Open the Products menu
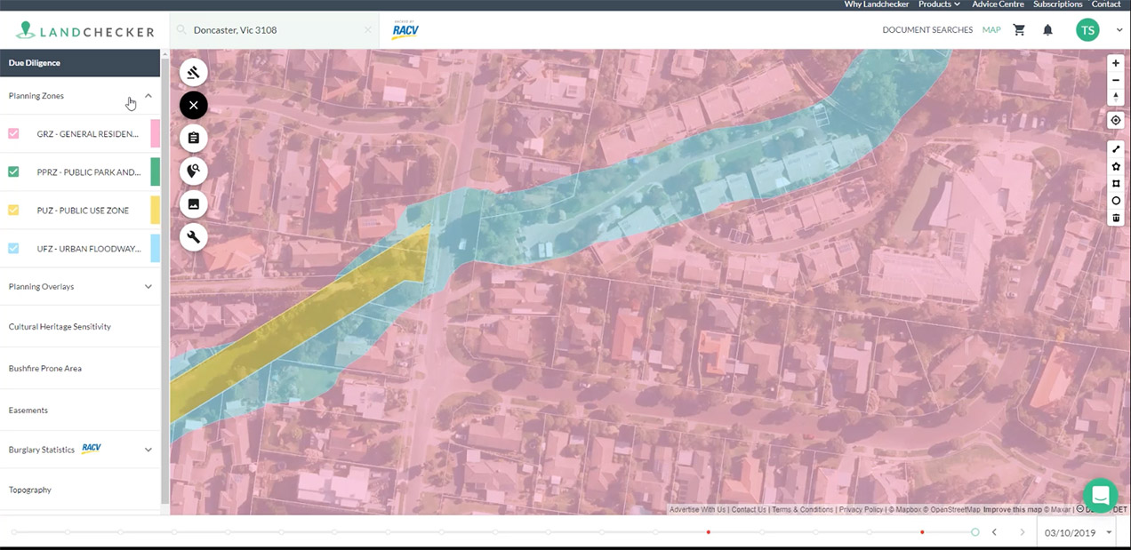 939,4
